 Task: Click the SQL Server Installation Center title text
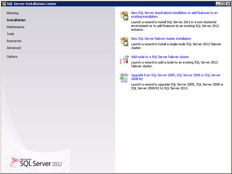(32, 4)
